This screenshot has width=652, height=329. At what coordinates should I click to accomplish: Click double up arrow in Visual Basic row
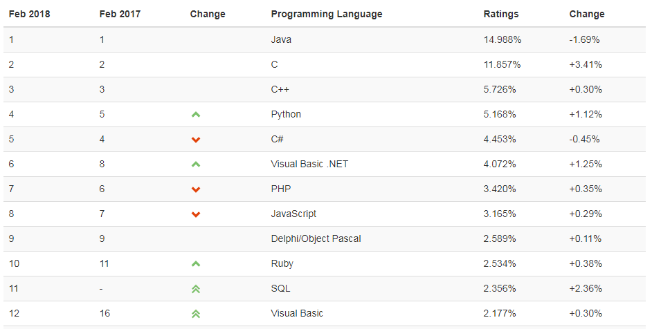click(x=196, y=314)
